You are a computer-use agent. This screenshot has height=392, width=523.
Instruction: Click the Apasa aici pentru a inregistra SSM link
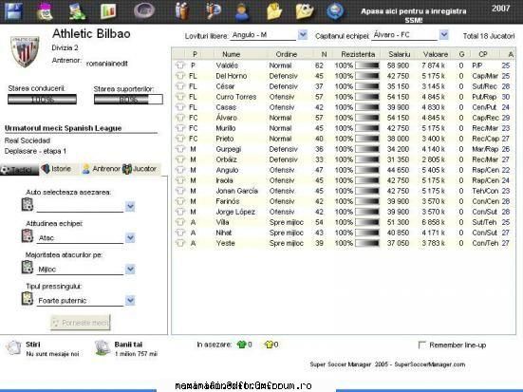(414, 15)
